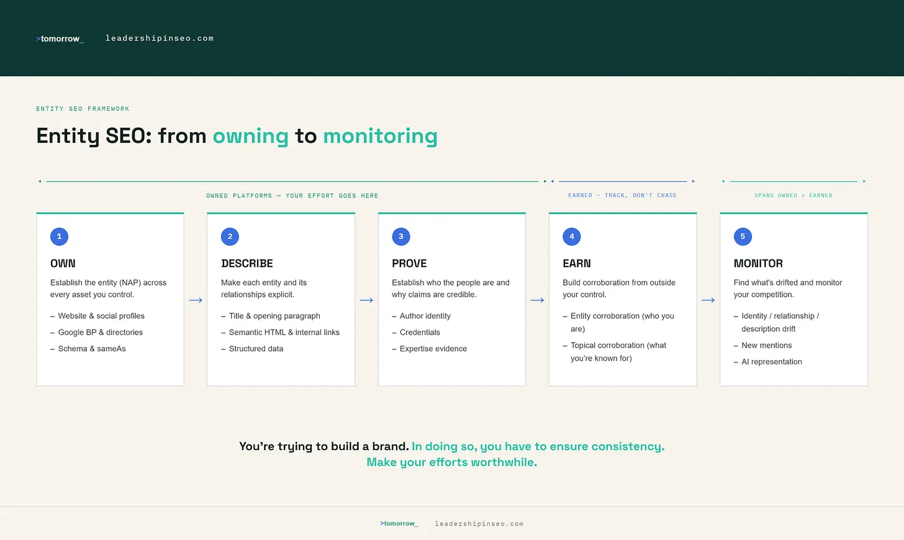Select the step 1 badge on the OWN card
904x540 pixels.
(60, 236)
